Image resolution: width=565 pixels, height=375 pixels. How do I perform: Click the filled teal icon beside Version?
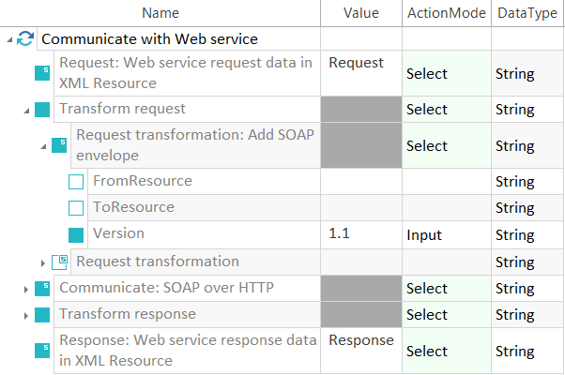[x=76, y=235]
